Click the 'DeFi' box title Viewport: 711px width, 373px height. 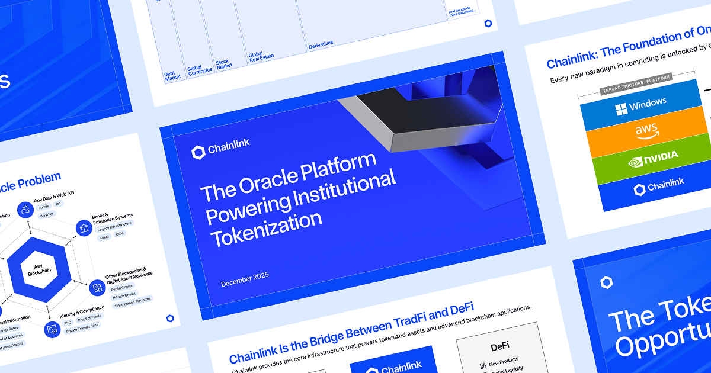500,346
